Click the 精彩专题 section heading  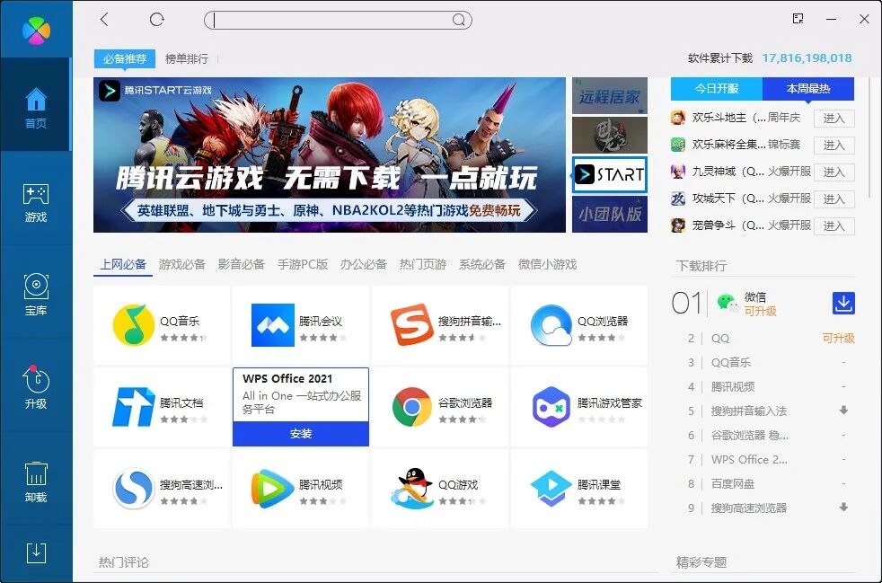[x=701, y=561]
